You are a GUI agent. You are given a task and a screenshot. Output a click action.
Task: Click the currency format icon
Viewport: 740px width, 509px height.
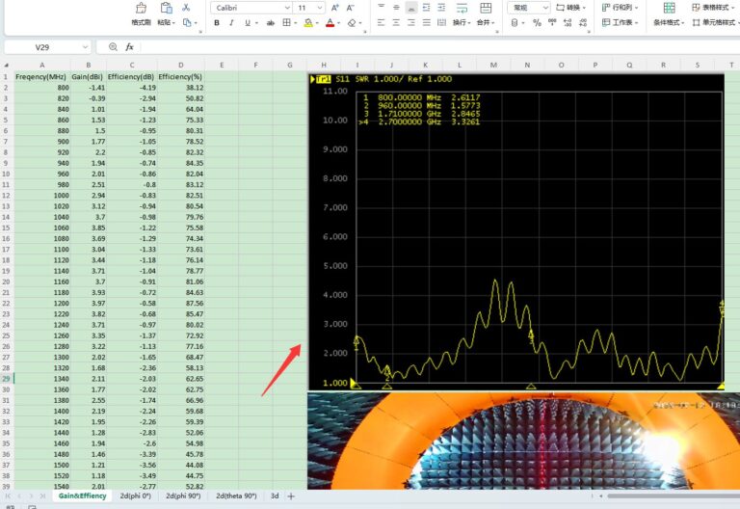pos(515,22)
